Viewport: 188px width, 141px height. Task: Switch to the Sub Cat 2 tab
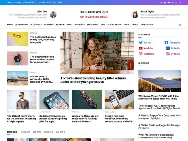(37, 132)
